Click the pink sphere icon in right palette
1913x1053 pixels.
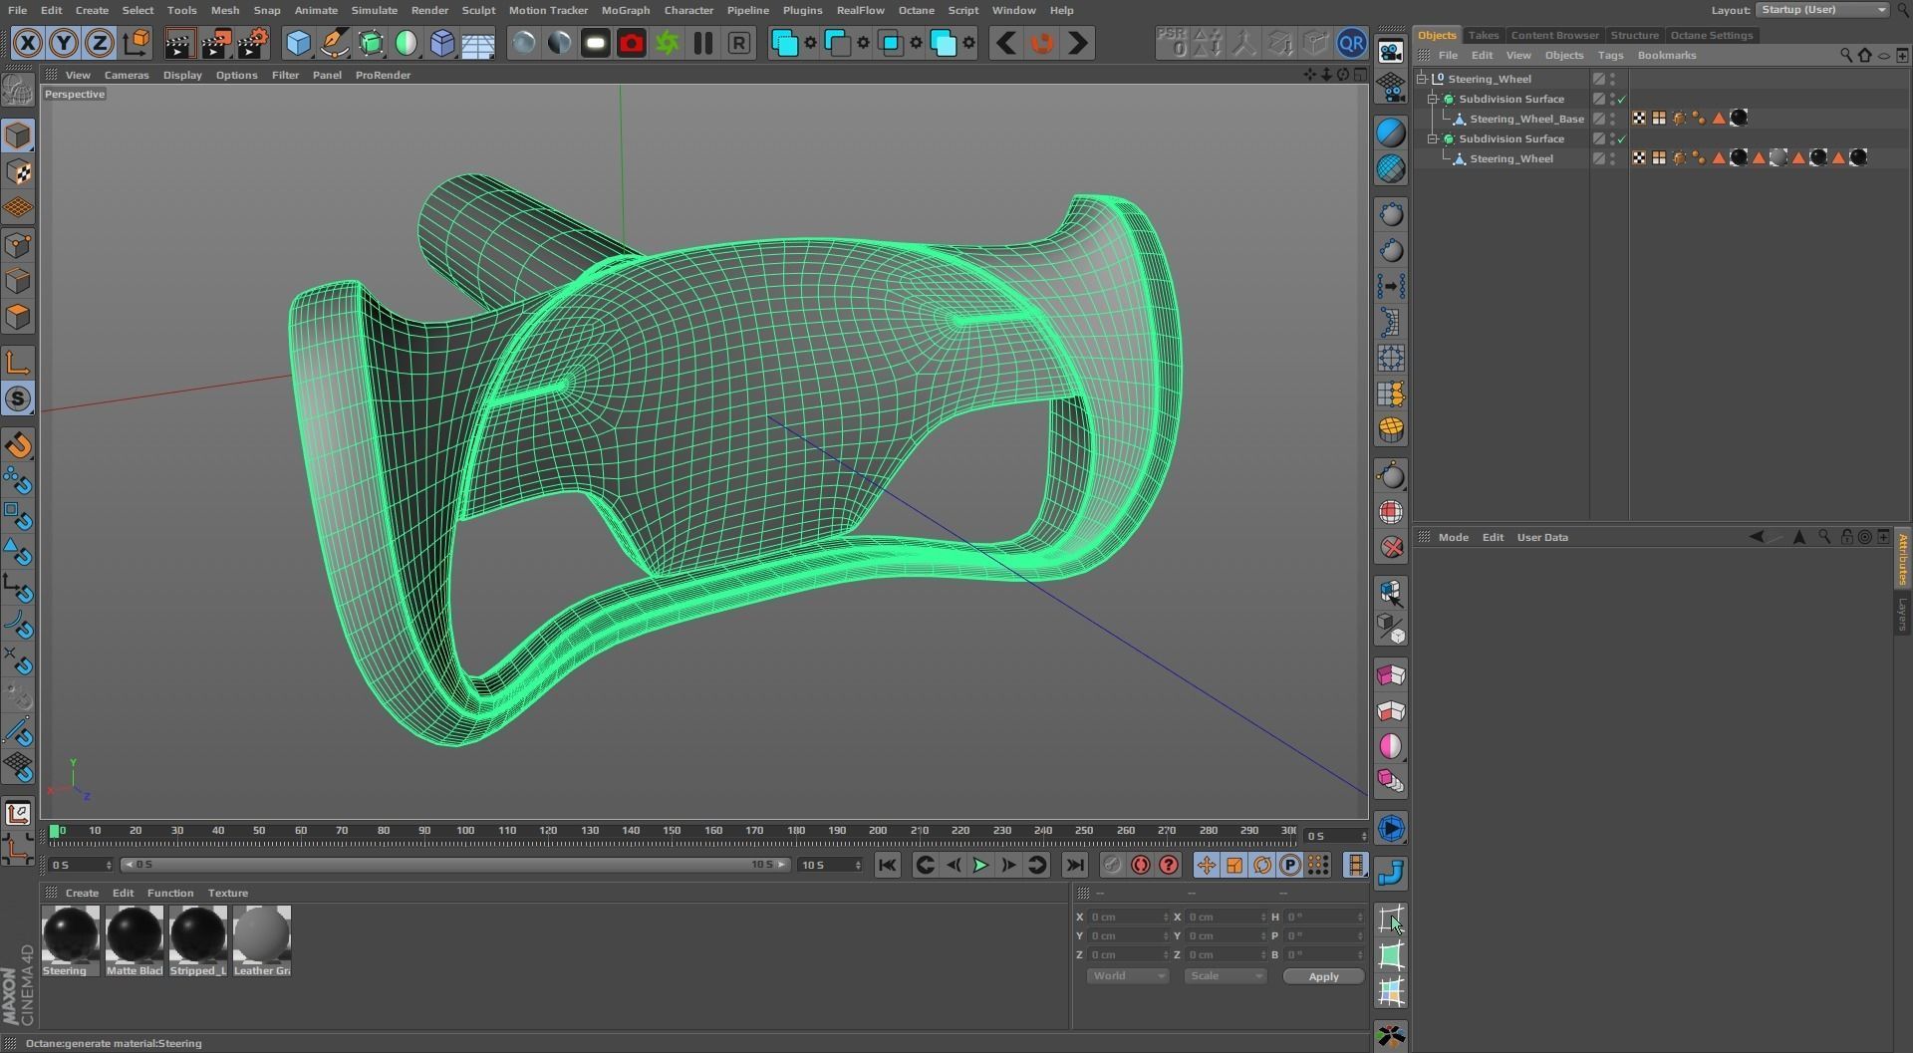[x=1391, y=746]
